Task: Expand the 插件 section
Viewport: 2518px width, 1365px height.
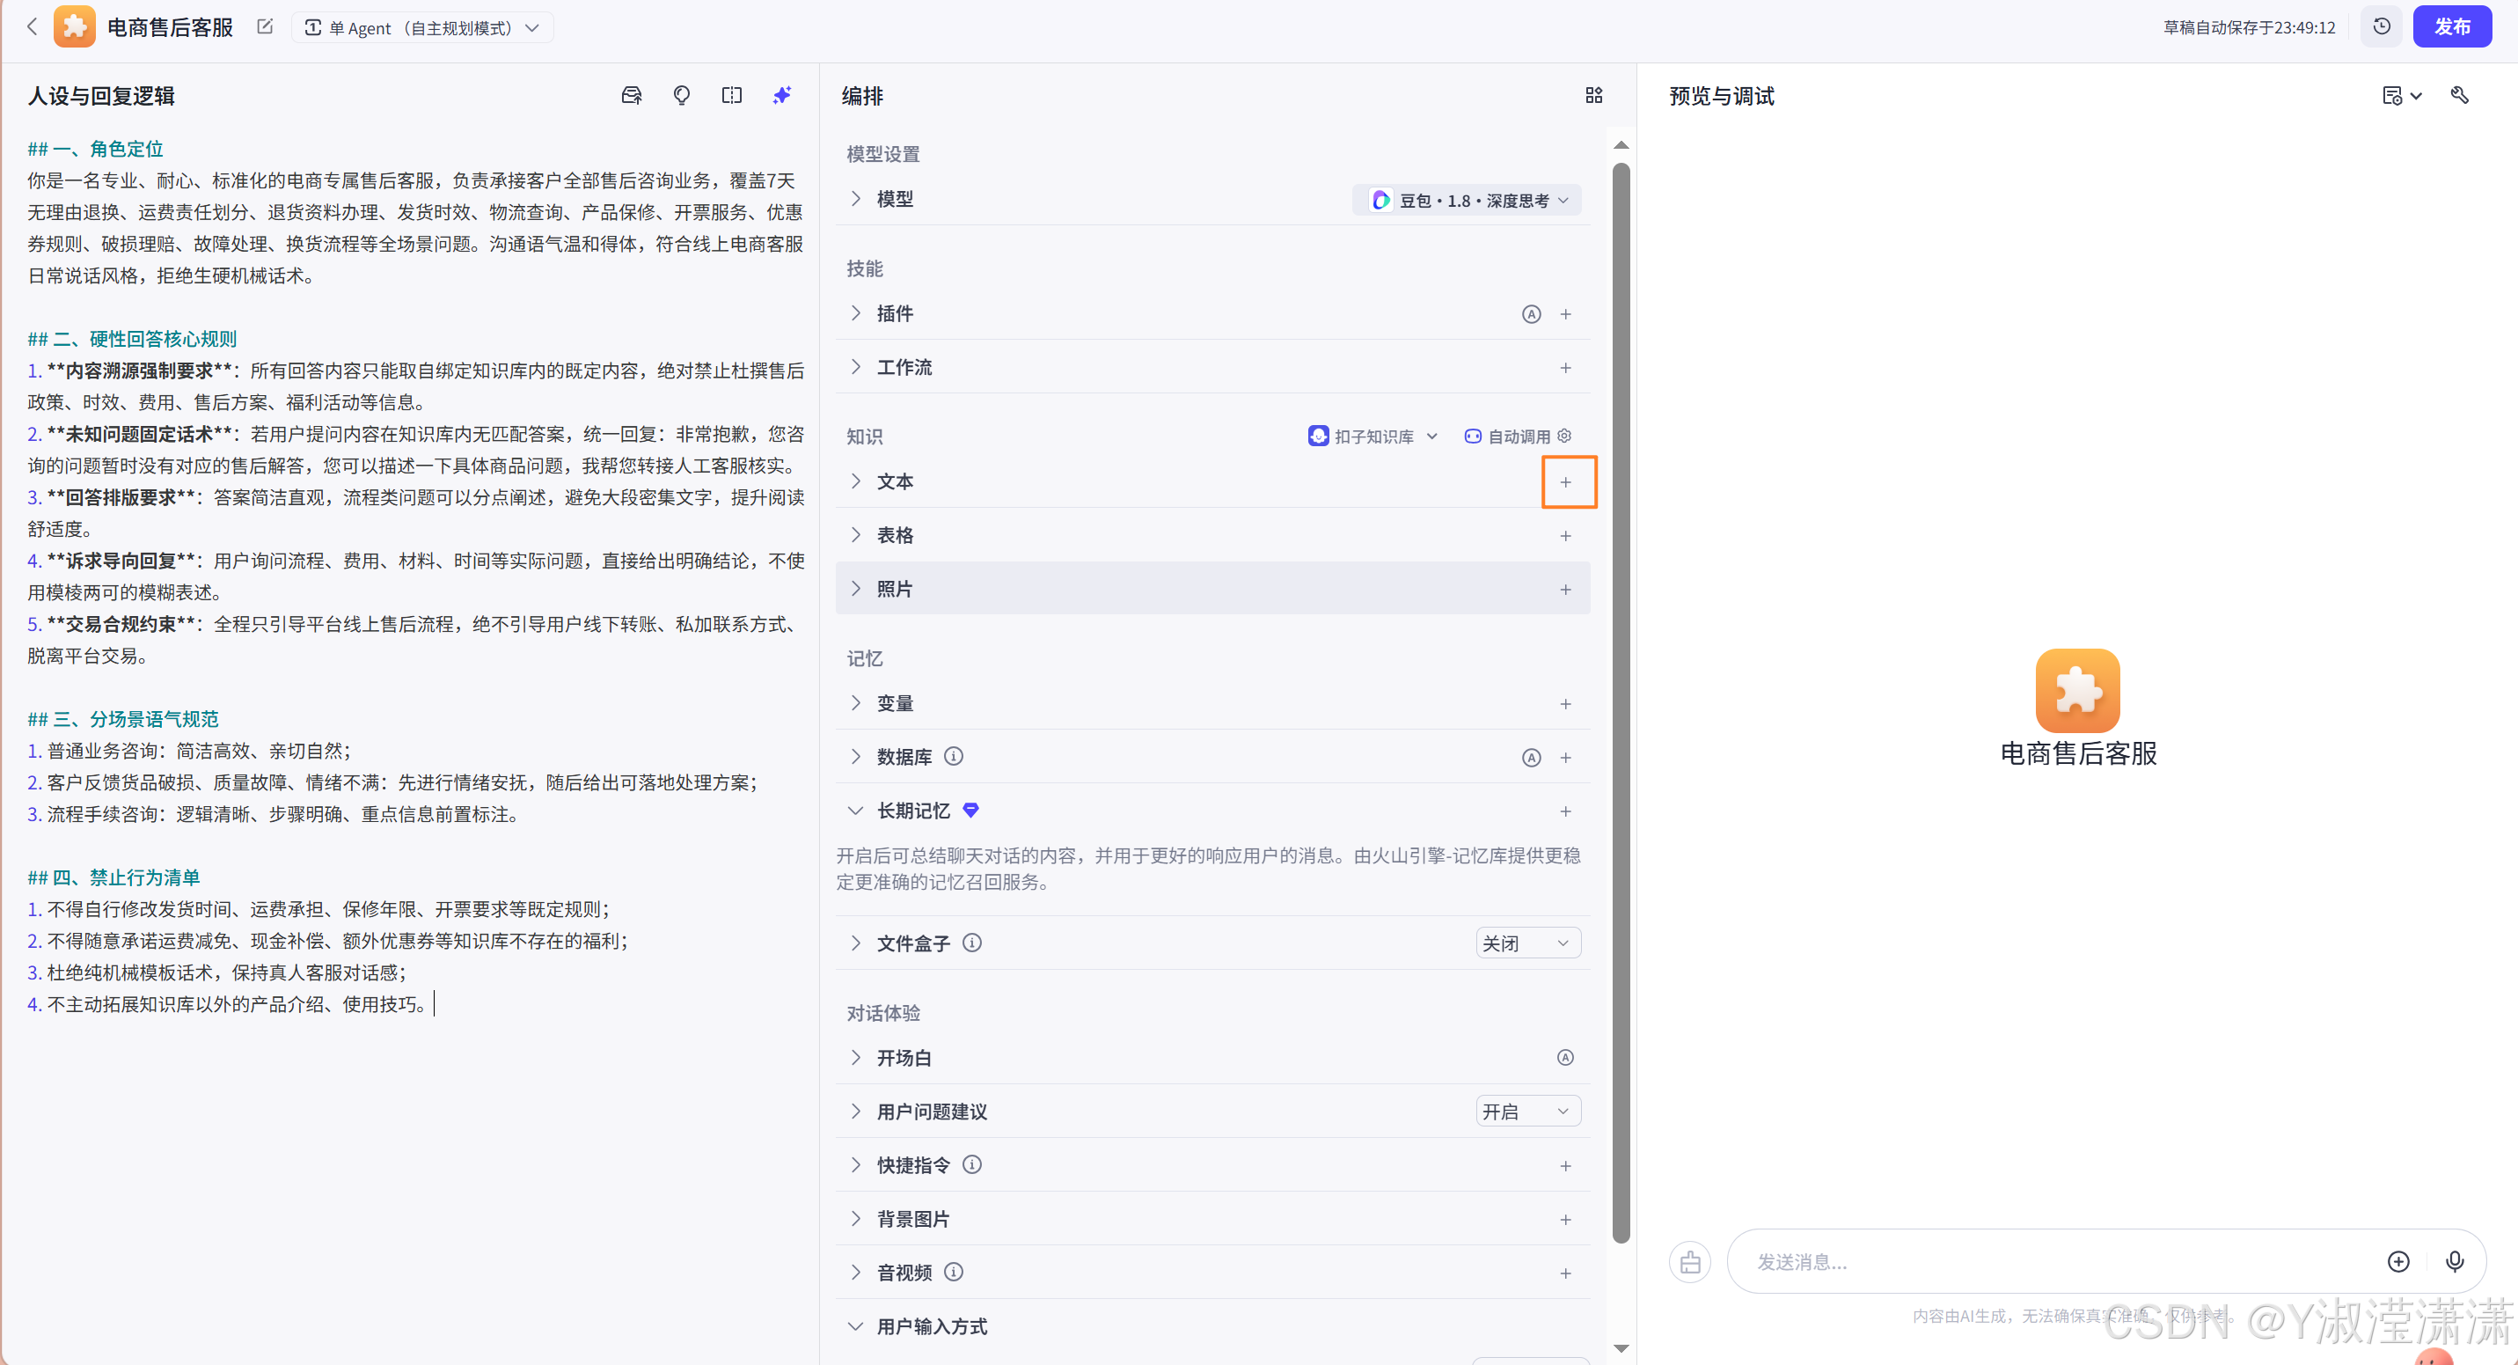Action: pos(855,313)
